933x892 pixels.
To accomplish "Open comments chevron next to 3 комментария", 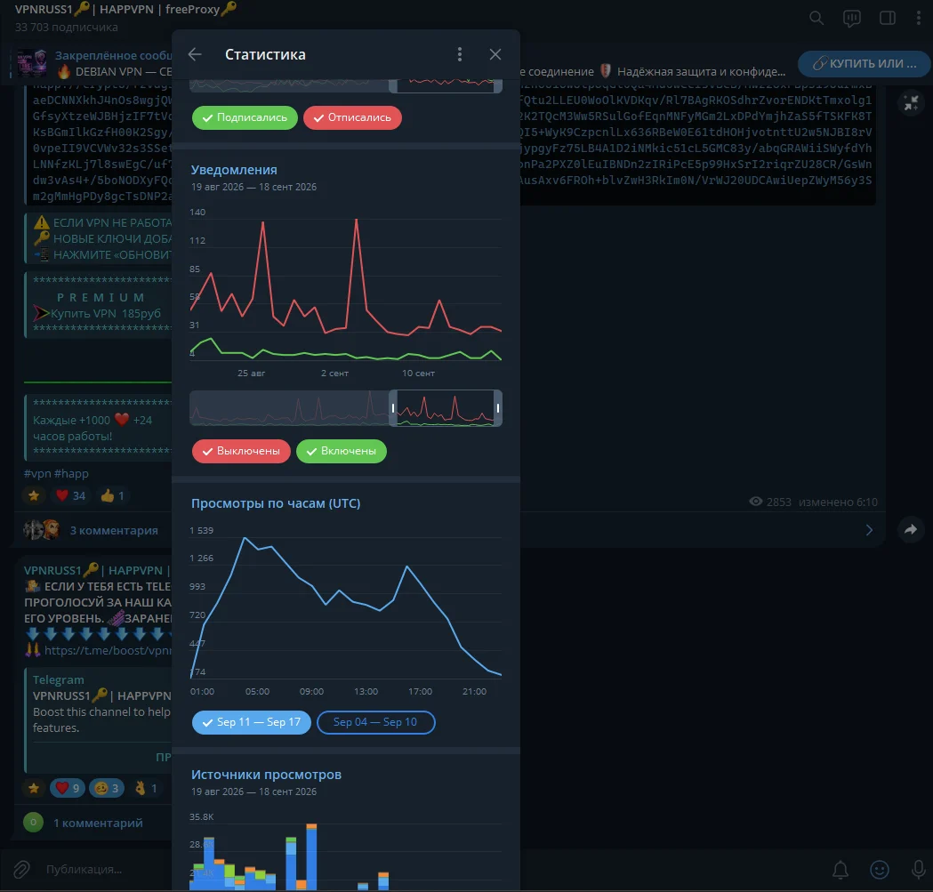I will (x=869, y=530).
